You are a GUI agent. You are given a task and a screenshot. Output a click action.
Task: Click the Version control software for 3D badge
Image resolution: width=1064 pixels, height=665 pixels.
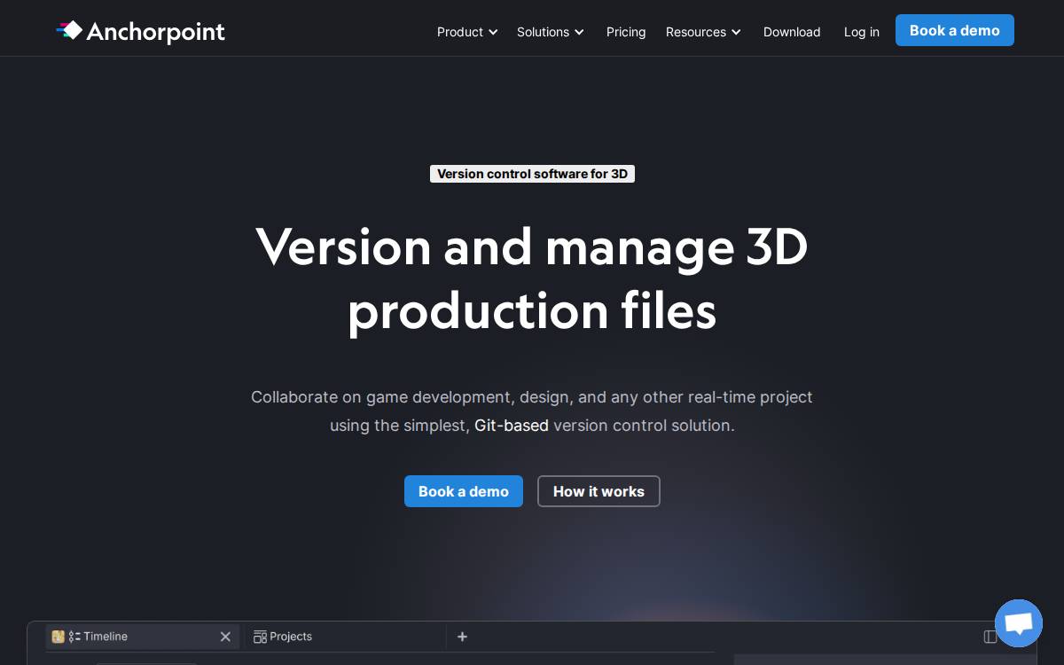click(x=532, y=174)
